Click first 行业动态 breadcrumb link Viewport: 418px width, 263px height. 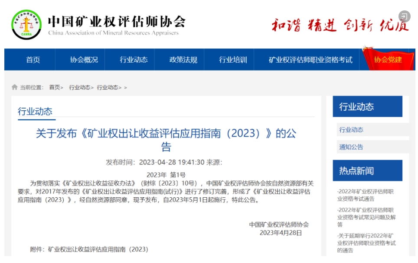tap(79, 87)
